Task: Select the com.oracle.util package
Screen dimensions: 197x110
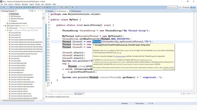Action: (x=16, y=37)
